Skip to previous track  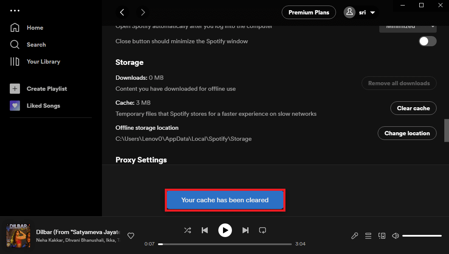205,230
